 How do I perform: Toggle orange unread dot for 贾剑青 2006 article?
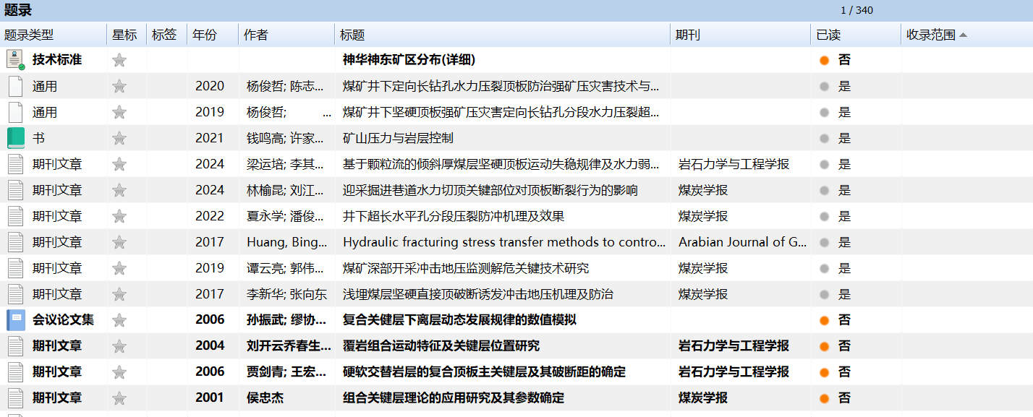(x=824, y=372)
